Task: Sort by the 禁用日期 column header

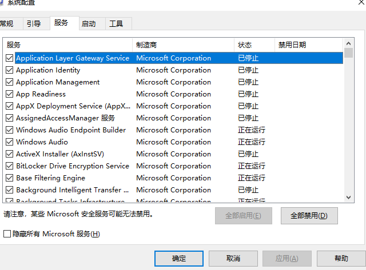Action: [309, 45]
